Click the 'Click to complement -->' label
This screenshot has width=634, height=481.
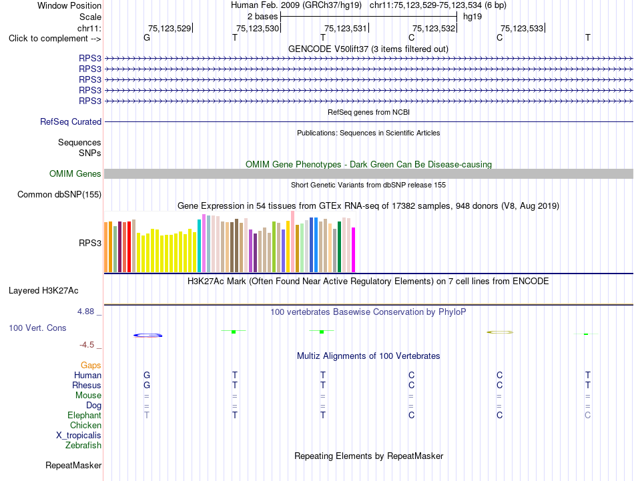coord(55,39)
